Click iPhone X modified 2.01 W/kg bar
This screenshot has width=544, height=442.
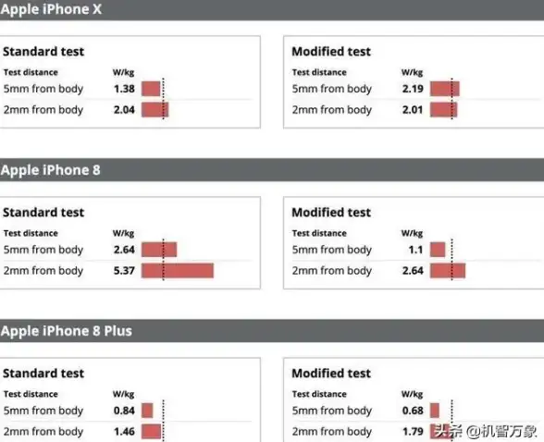(x=444, y=109)
